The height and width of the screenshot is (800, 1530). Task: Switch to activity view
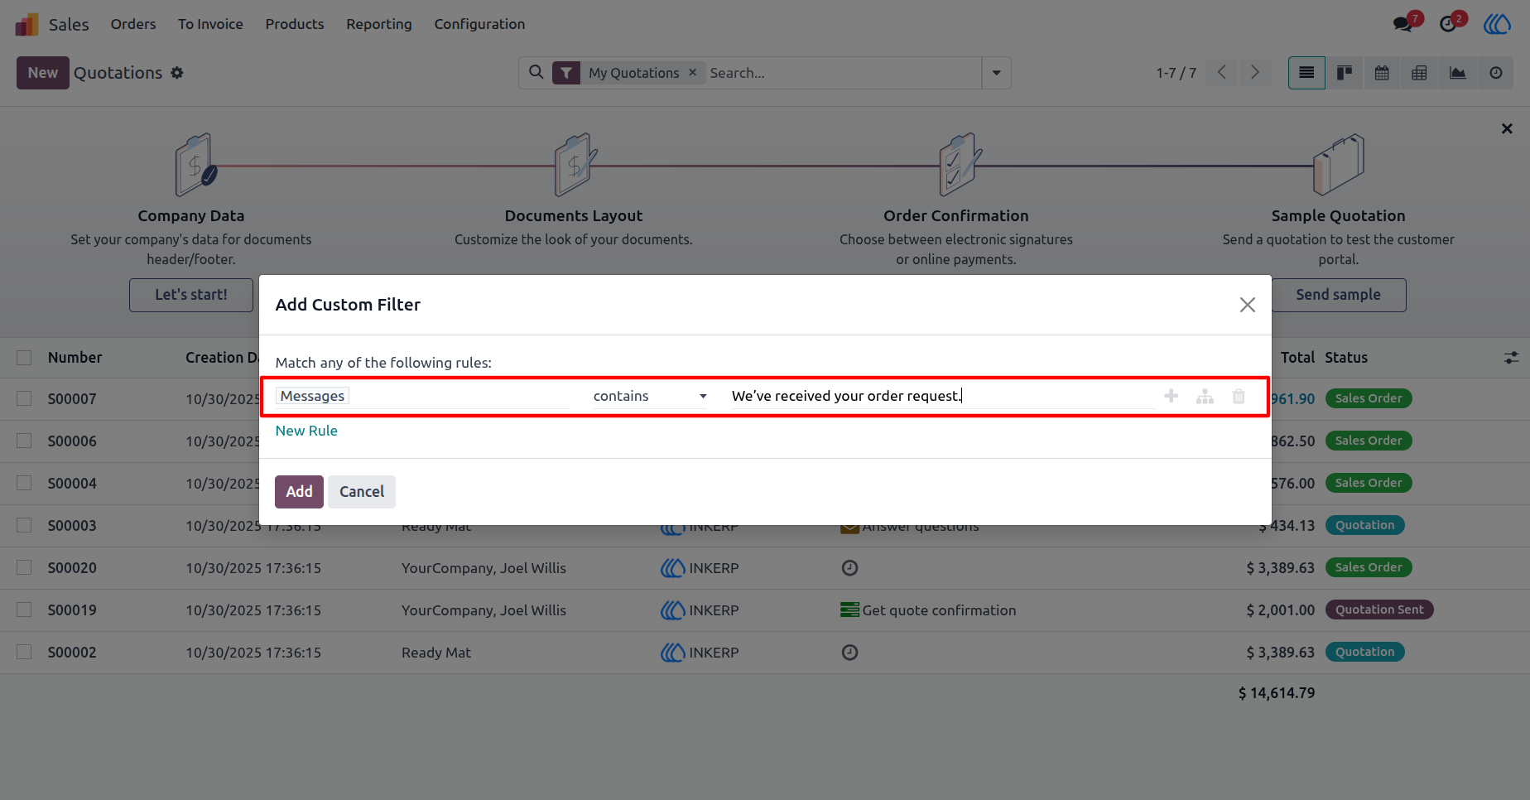click(x=1495, y=73)
